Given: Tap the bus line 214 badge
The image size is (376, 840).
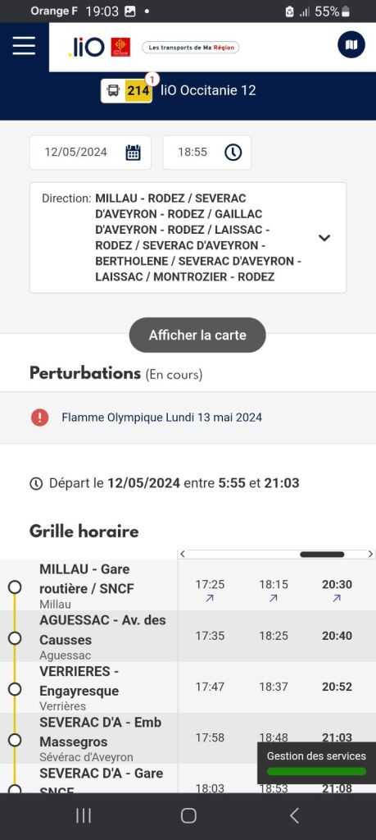Looking at the screenshot, I should (127, 90).
